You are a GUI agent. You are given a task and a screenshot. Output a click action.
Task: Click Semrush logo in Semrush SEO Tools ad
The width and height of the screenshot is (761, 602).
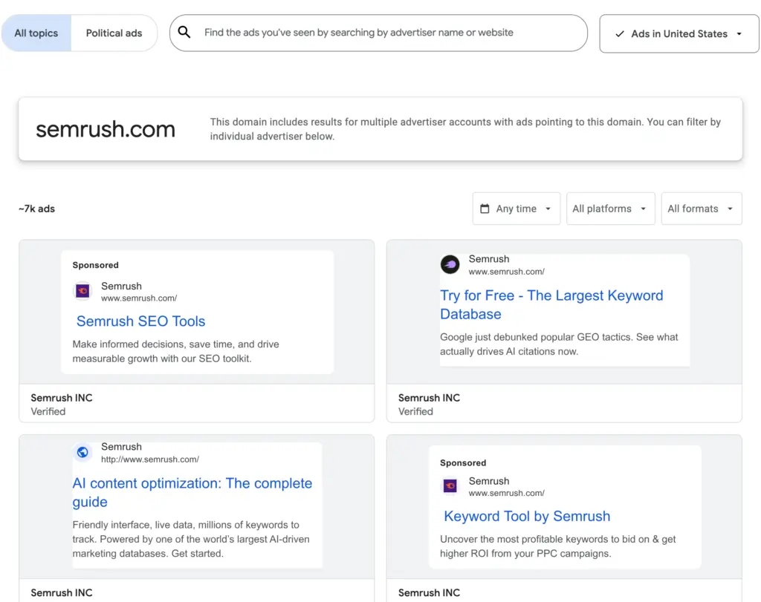click(x=82, y=291)
